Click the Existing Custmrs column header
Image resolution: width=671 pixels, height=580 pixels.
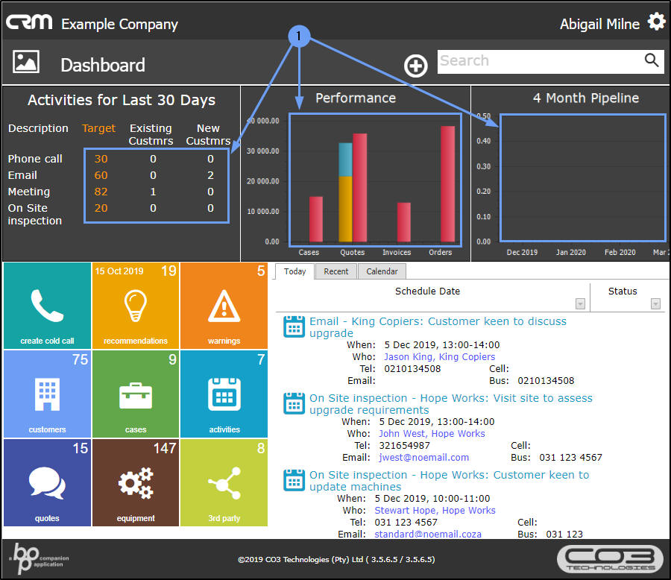point(151,134)
